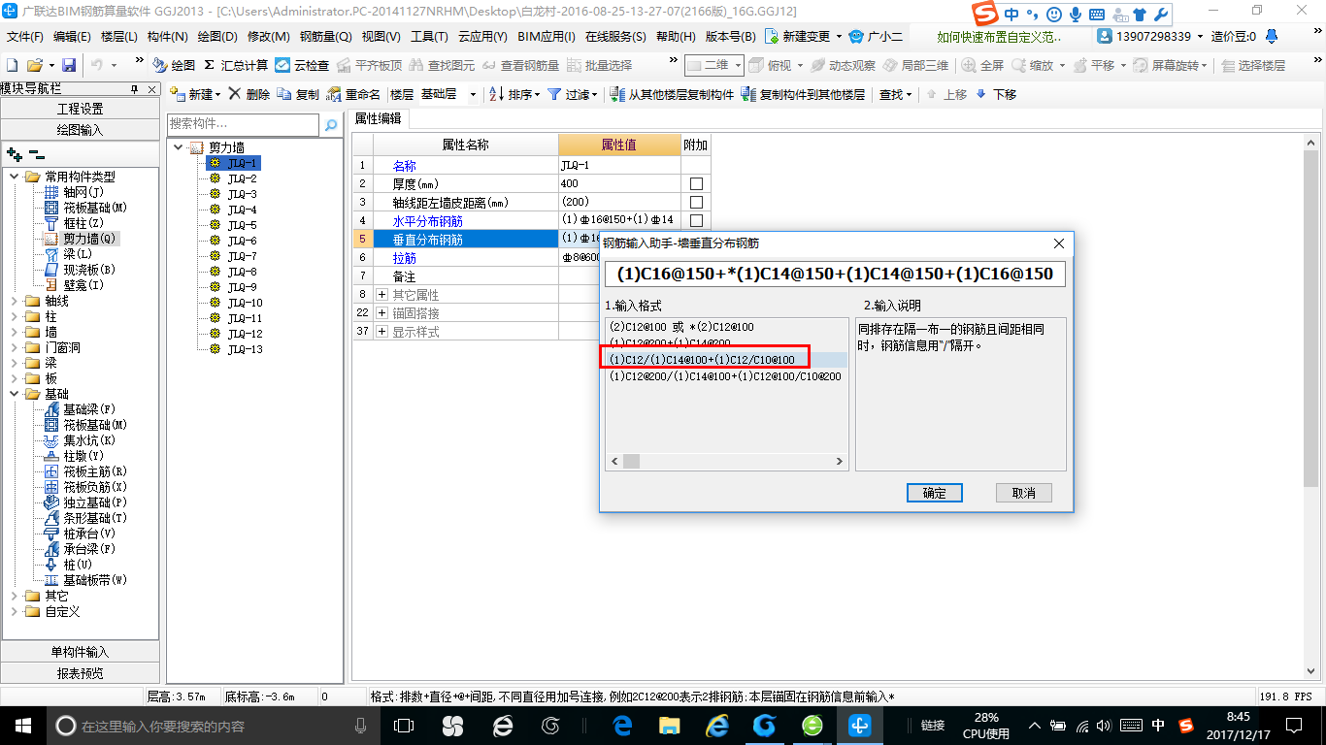Check the 附加 box for 轴线距左墙皮距离 row

[x=696, y=202]
